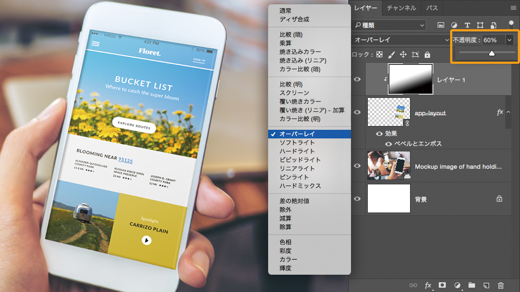This screenshot has width=520, height=292.
Task: Delete layer trash icon
Action: [500, 285]
